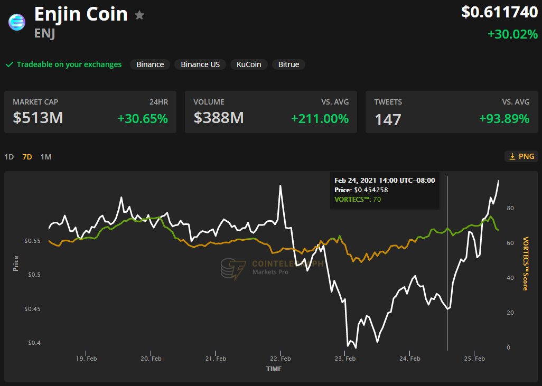Click the tooltip price $0.454258

pyautogui.click(x=371, y=190)
